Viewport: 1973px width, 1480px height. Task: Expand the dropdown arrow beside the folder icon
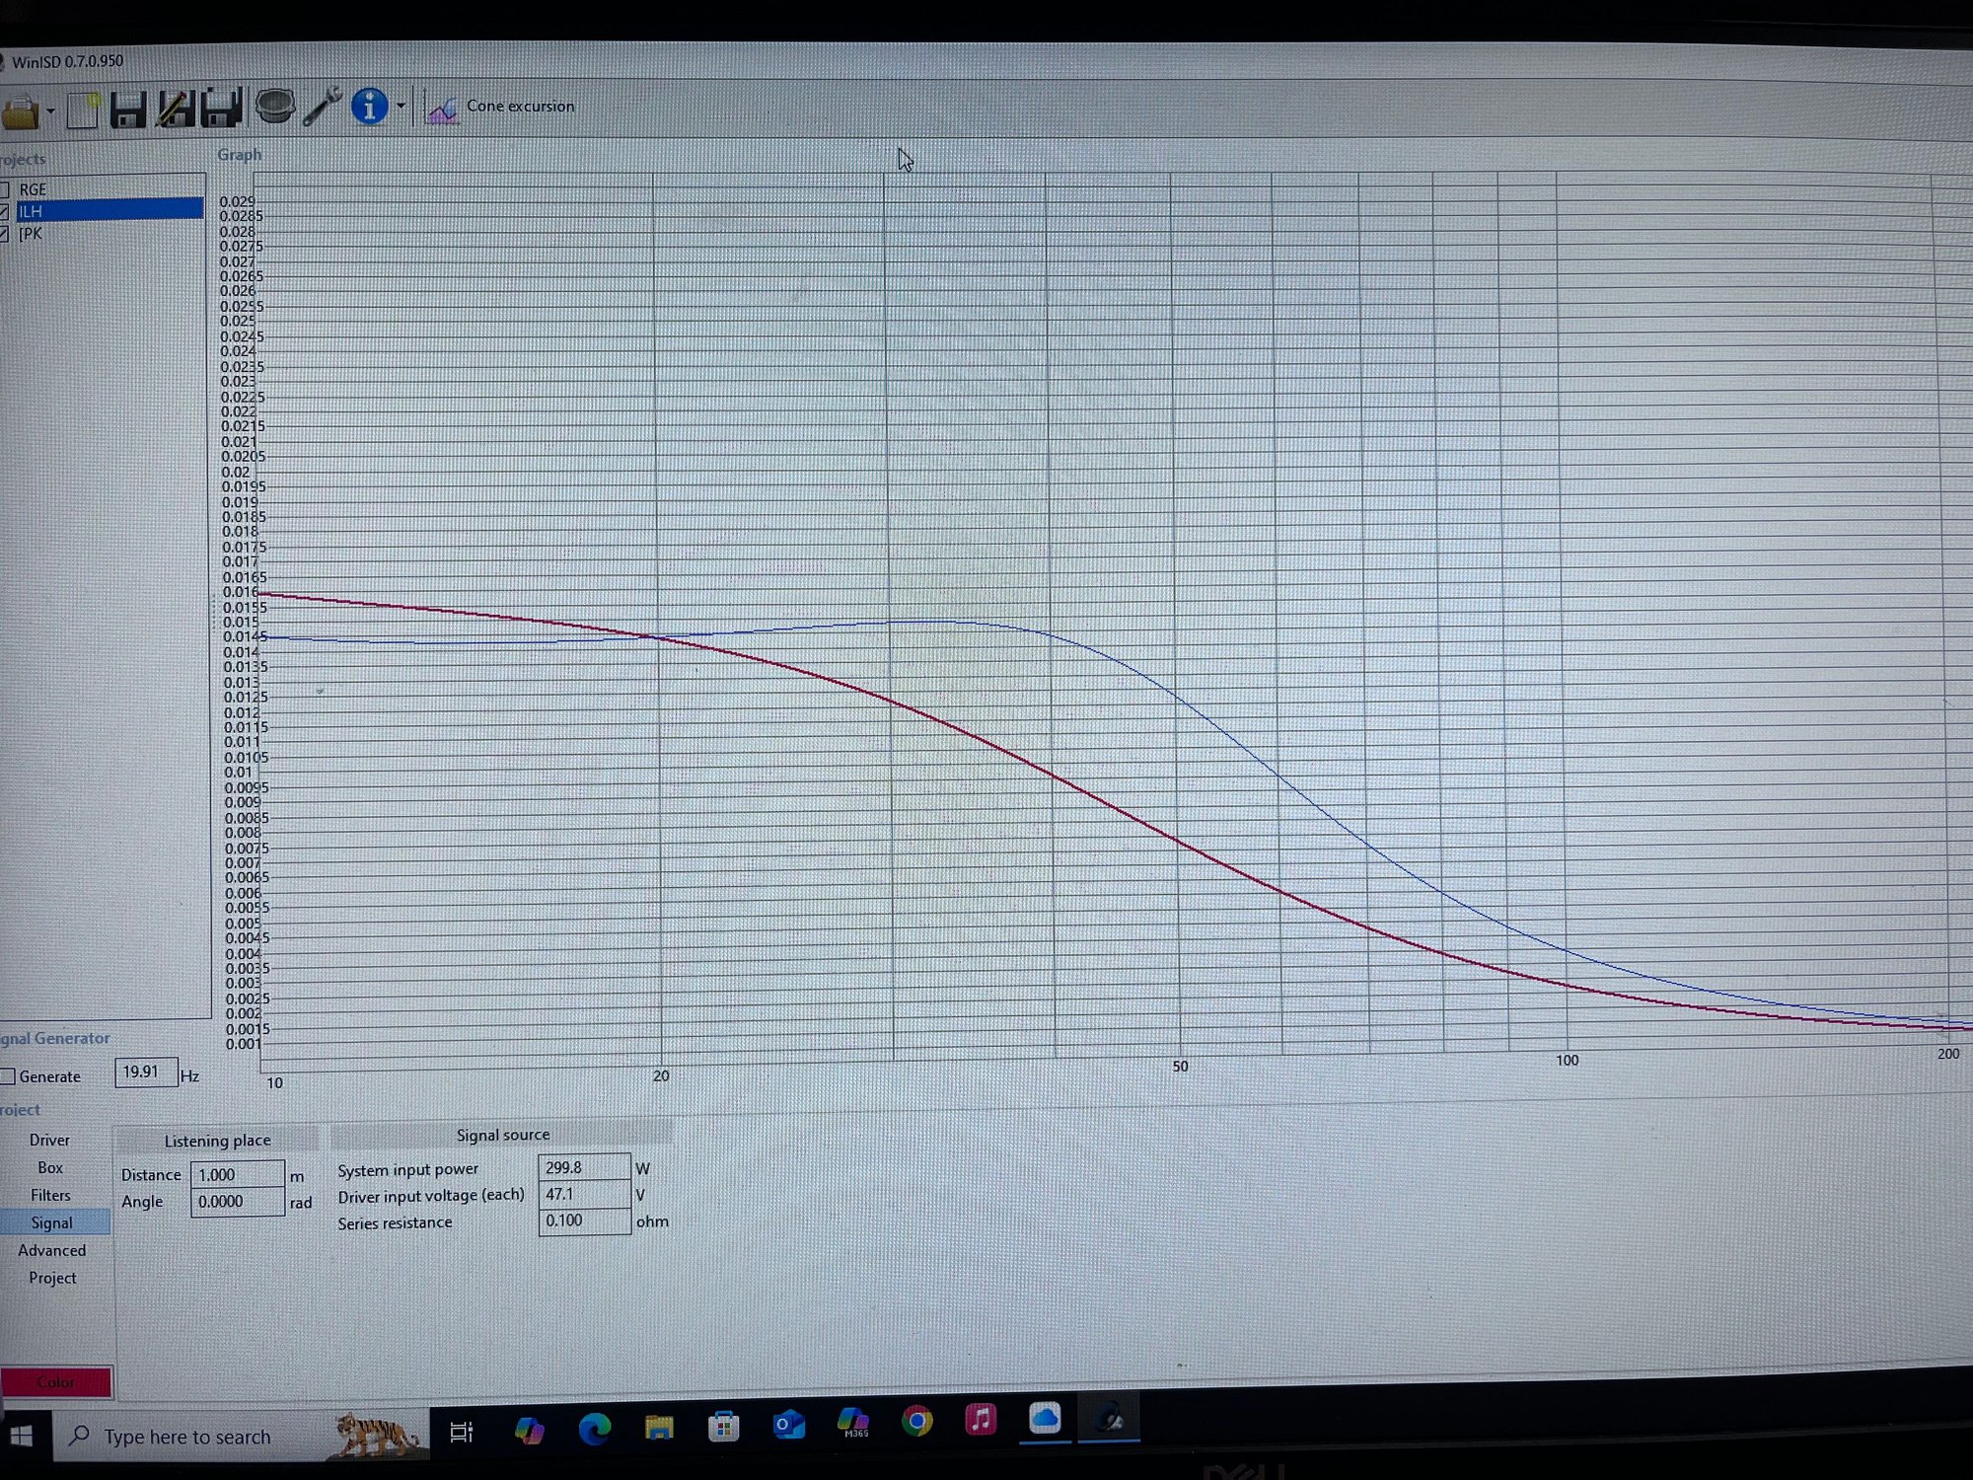click(50, 111)
